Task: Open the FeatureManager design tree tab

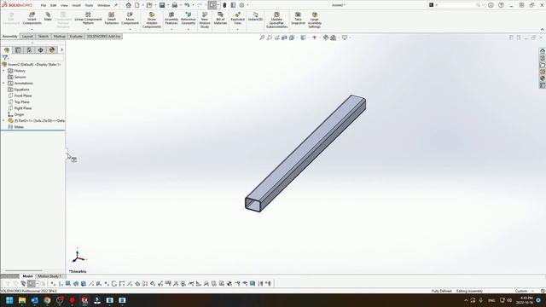Action: coord(7,50)
